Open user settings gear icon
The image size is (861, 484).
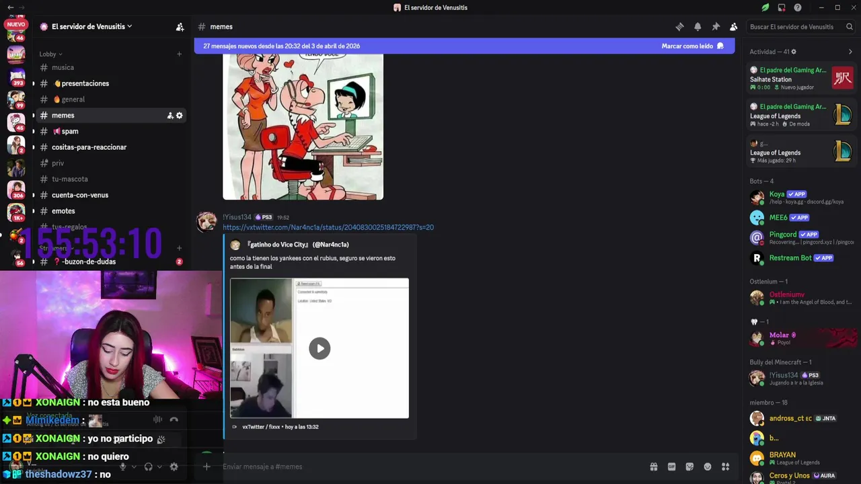[174, 467]
